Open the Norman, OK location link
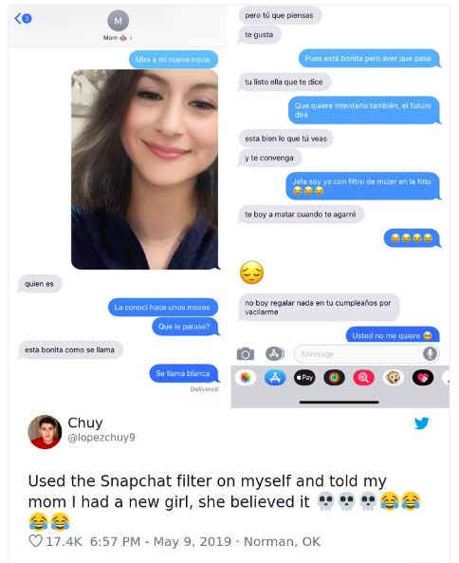The image size is (459, 563). (282, 541)
